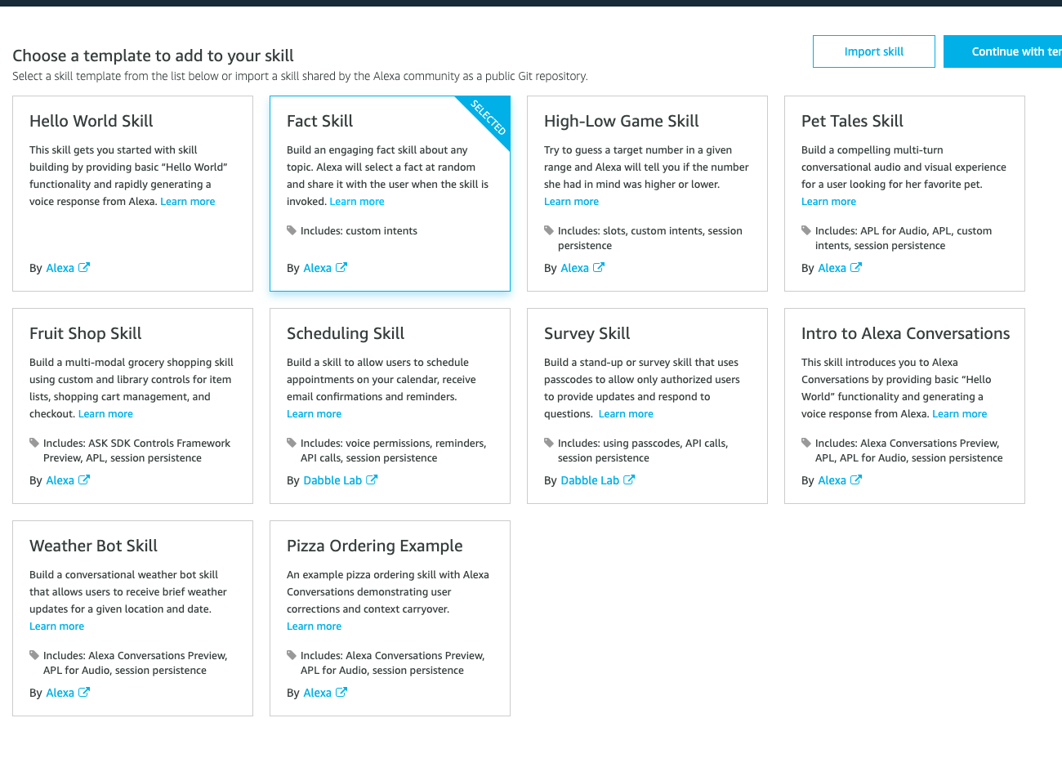1062x776 pixels.
Task: Choose the Pizza Ordering Example template
Action: 390,618
